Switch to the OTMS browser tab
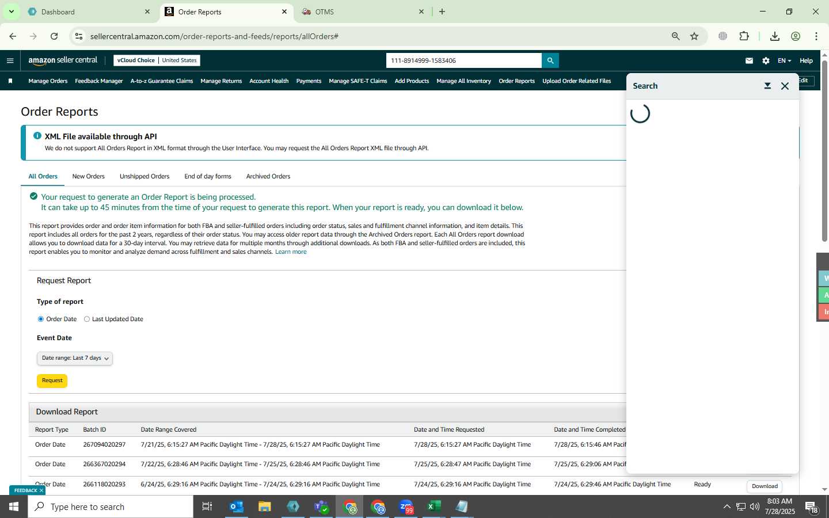This screenshot has width=829, height=518. 363,12
